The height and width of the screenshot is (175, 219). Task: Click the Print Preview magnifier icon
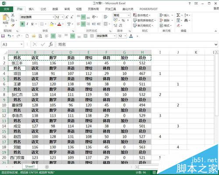click(x=40, y=36)
